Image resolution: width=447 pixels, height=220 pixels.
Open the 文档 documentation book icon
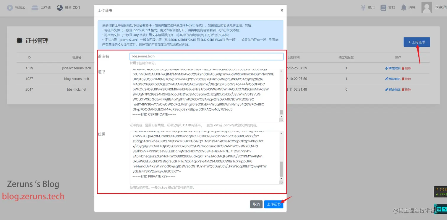pos(383,8)
